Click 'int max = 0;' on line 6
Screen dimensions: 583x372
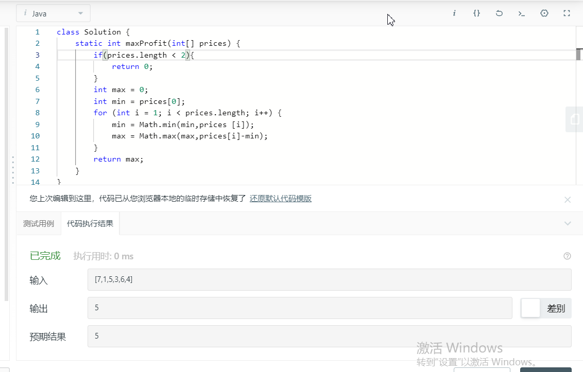pos(121,90)
